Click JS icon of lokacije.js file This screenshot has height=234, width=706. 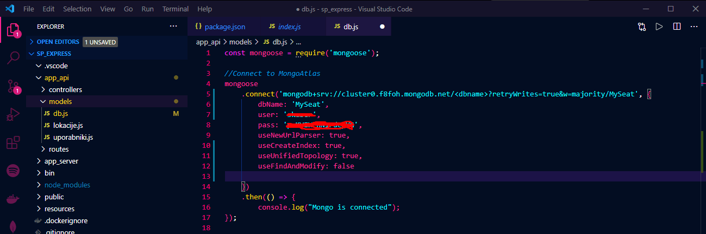(x=47, y=125)
